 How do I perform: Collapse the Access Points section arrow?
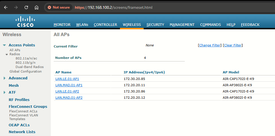point(5,45)
